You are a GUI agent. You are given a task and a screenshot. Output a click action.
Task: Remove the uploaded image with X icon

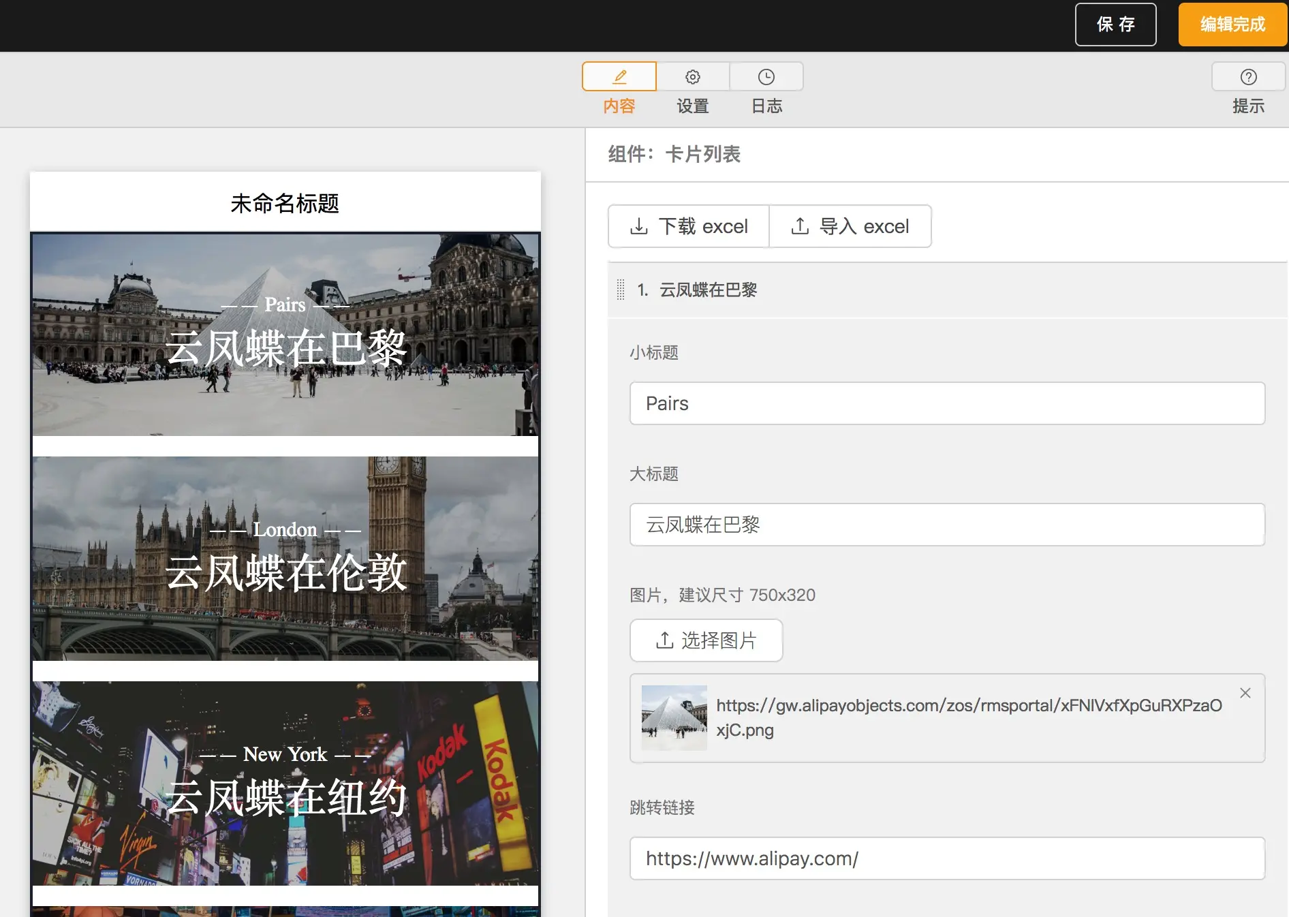tap(1245, 693)
